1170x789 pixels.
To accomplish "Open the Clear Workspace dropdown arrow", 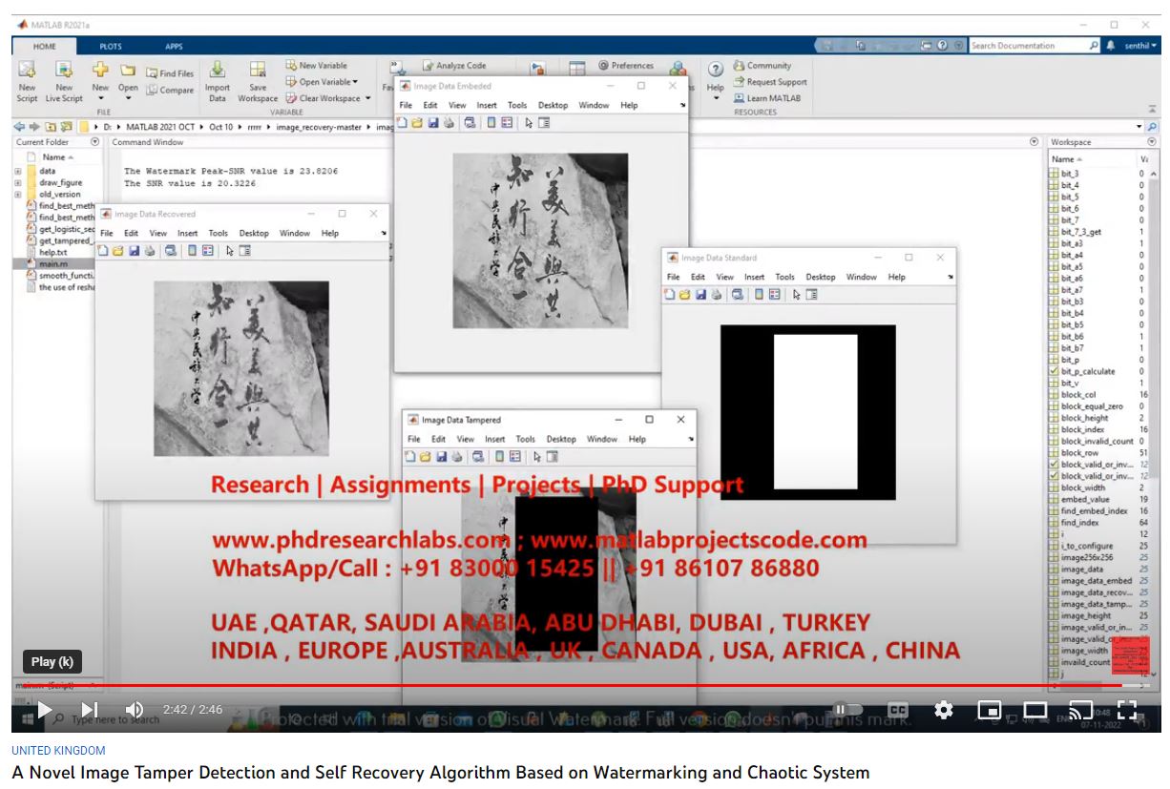I will 367,98.
